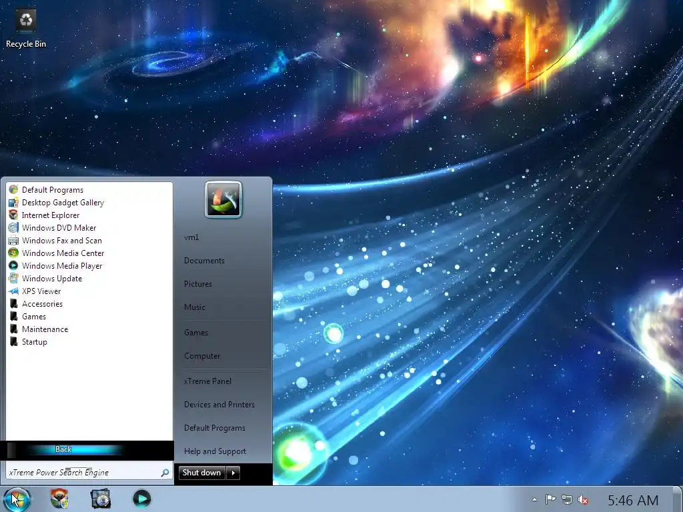Select the Windows Media Player text

tap(62, 265)
